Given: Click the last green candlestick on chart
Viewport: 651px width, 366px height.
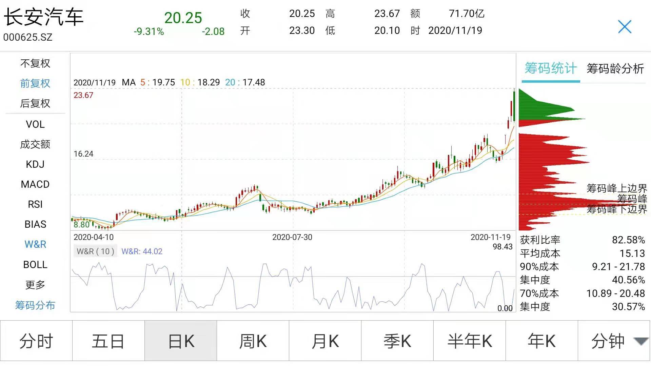Looking at the screenshot, I should 514,106.
